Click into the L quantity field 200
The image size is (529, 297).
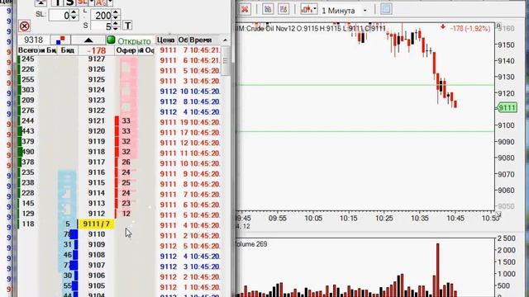click(101, 15)
